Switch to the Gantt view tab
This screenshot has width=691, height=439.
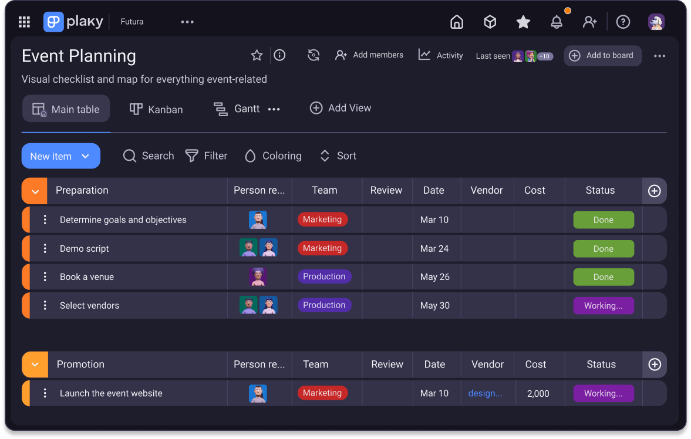tap(237, 109)
